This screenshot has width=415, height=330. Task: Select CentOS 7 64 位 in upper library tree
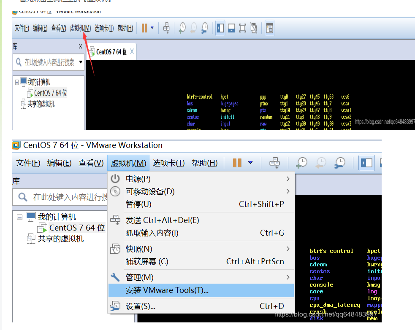[50, 93]
